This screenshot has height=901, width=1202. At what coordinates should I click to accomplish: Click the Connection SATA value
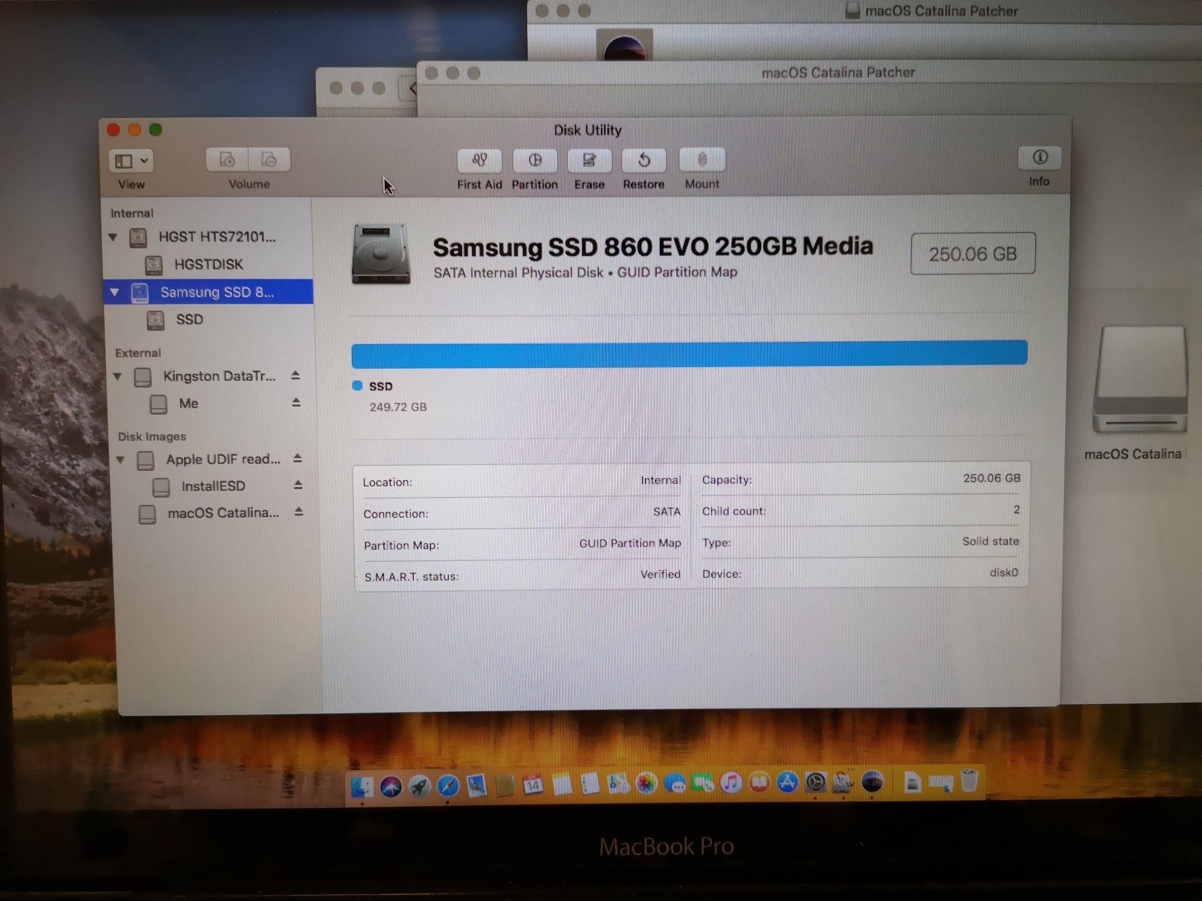667,512
